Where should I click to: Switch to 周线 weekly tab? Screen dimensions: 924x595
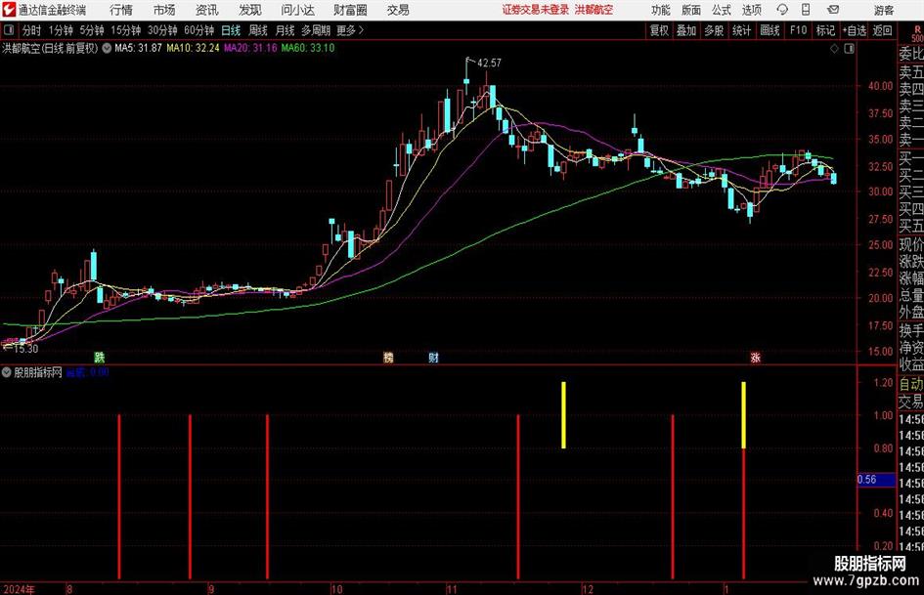[258, 30]
